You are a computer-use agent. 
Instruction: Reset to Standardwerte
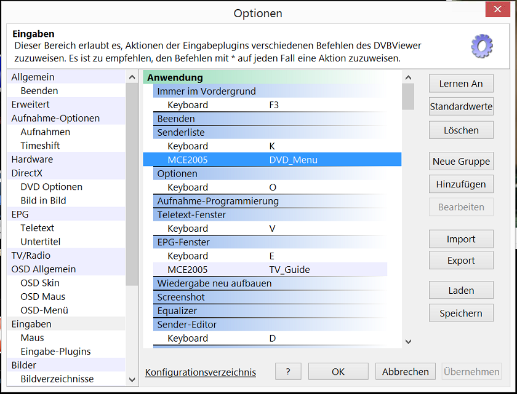461,106
